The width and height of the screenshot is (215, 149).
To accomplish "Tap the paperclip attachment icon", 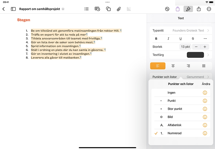I will point(119,9).
